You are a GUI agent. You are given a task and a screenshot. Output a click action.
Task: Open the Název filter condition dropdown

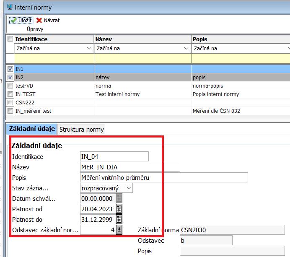tap(186, 49)
